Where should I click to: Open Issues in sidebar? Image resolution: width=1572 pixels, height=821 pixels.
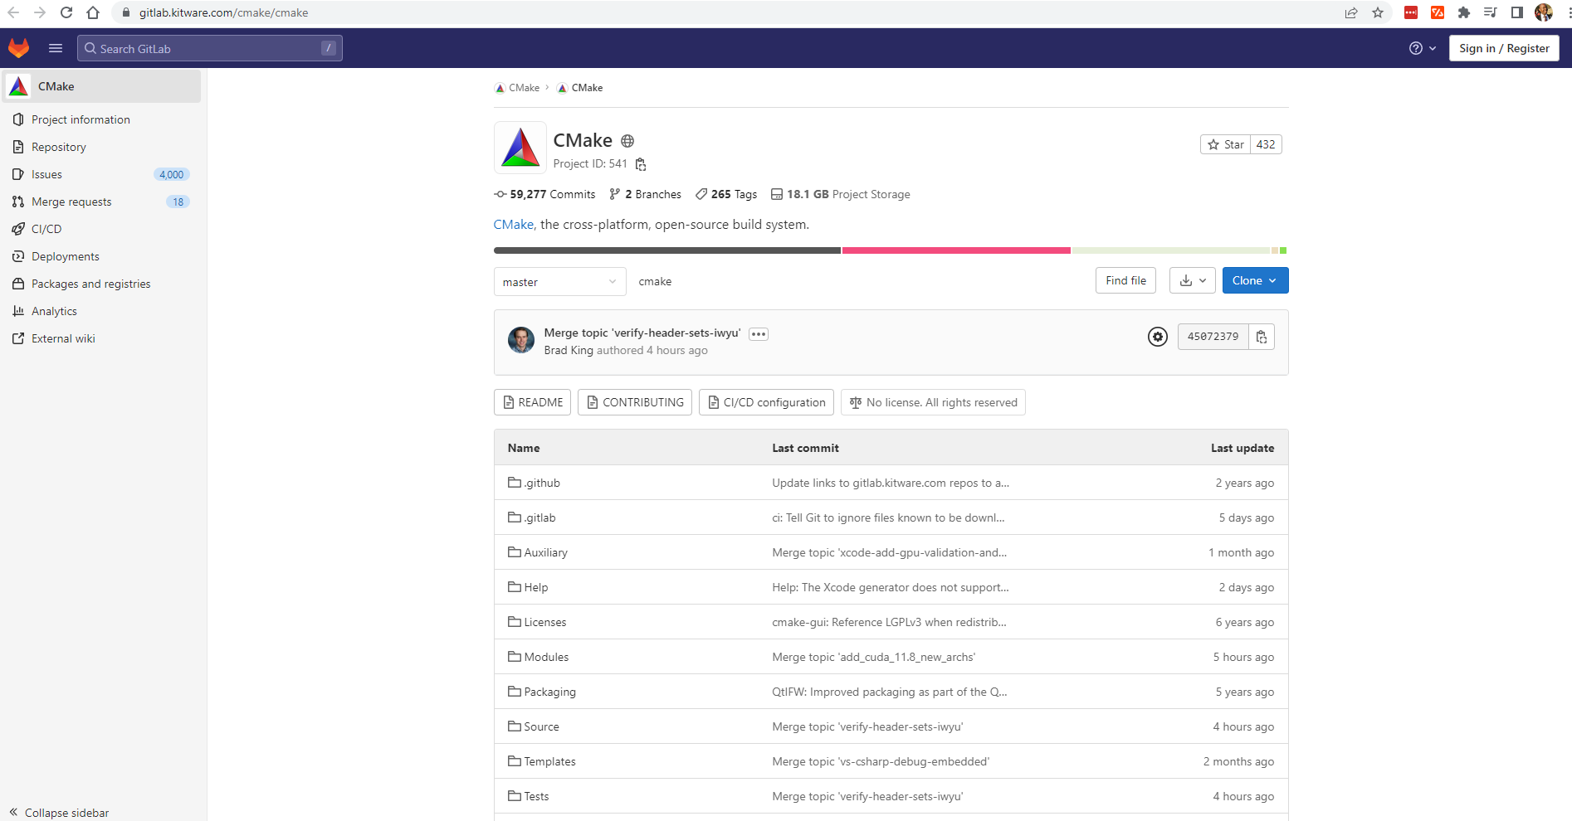[x=46, y=174]
